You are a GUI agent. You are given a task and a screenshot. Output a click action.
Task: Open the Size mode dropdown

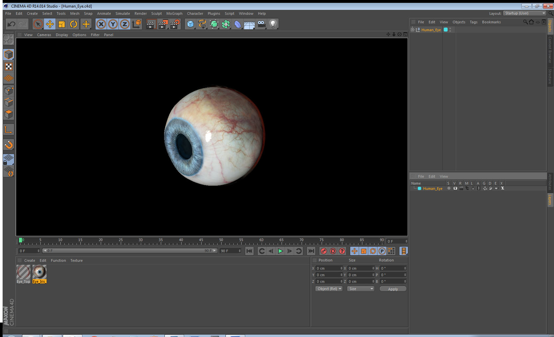click(361, 289)
